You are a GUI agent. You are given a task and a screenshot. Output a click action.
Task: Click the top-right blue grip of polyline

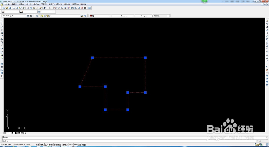pyautogui.click(x=145, y=58)
